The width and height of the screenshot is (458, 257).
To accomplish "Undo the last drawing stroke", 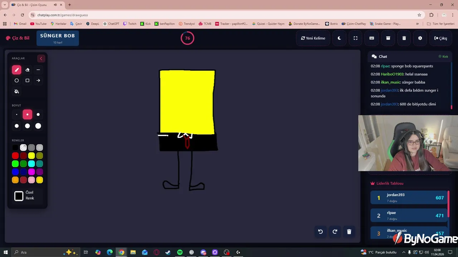I will [320, 232].
